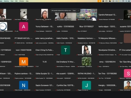
Task: Select the Yunus Setiawan participant tile
Action: pyautogui.click(x=45, y=26)
